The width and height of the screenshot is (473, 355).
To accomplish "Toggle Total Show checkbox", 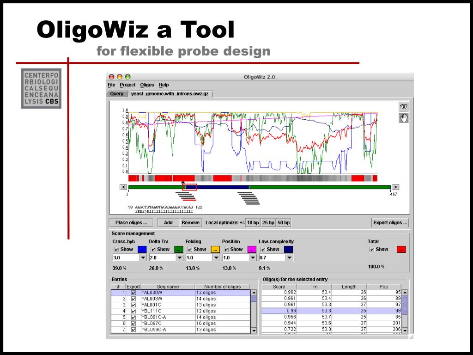I will (x=372, y=249).
